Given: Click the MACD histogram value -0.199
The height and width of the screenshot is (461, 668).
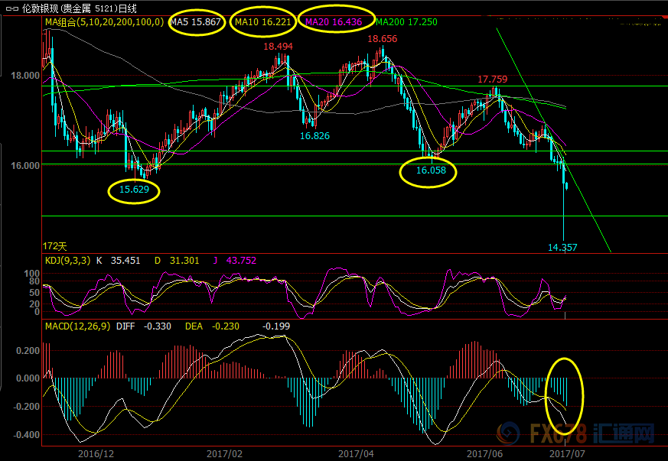Looking at the screenshot, I should [276, 326].
